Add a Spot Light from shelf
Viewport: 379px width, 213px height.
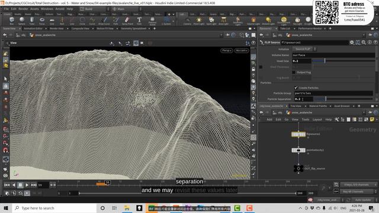coord(211,21)
